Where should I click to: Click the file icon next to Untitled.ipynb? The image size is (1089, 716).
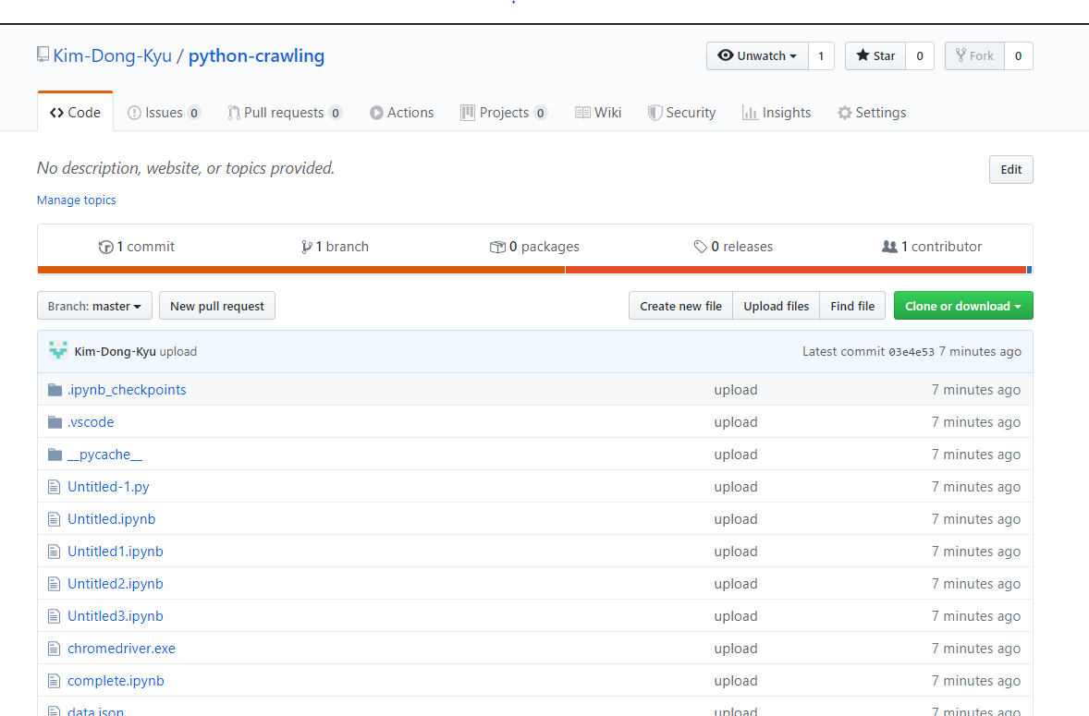point(55,519)
